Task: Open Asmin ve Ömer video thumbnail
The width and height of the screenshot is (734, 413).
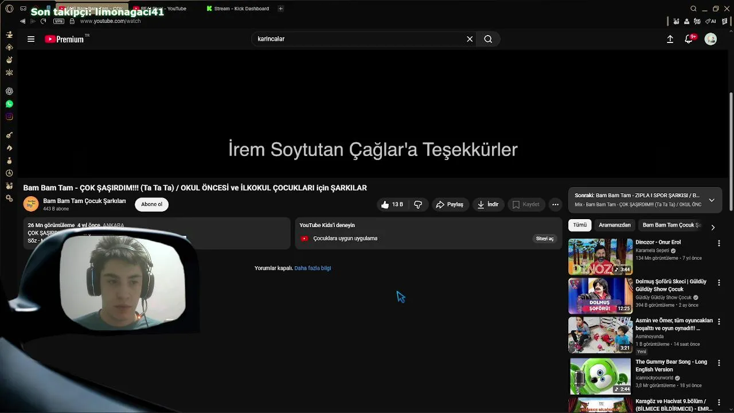Action: coord(600,335)
